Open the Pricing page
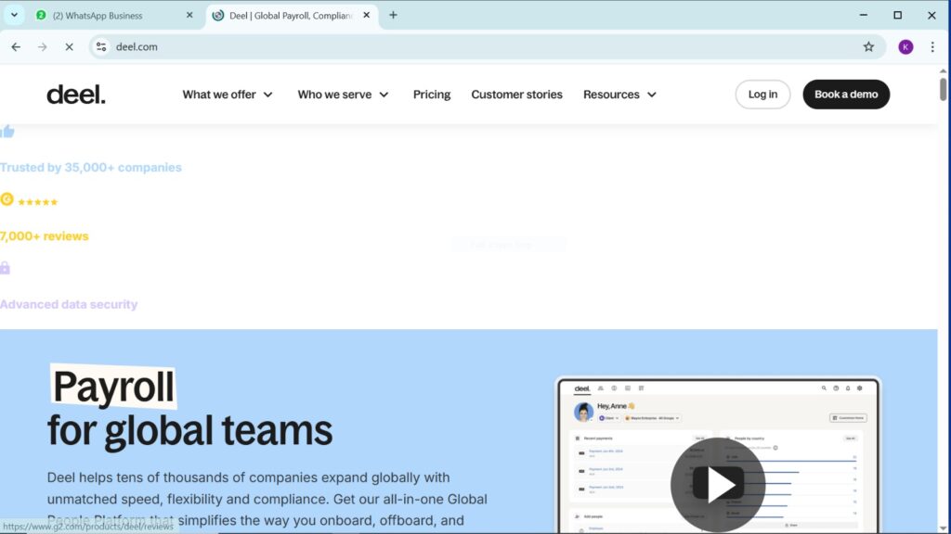This screenshot has width=951, height=534. click(x=432, y=95)
